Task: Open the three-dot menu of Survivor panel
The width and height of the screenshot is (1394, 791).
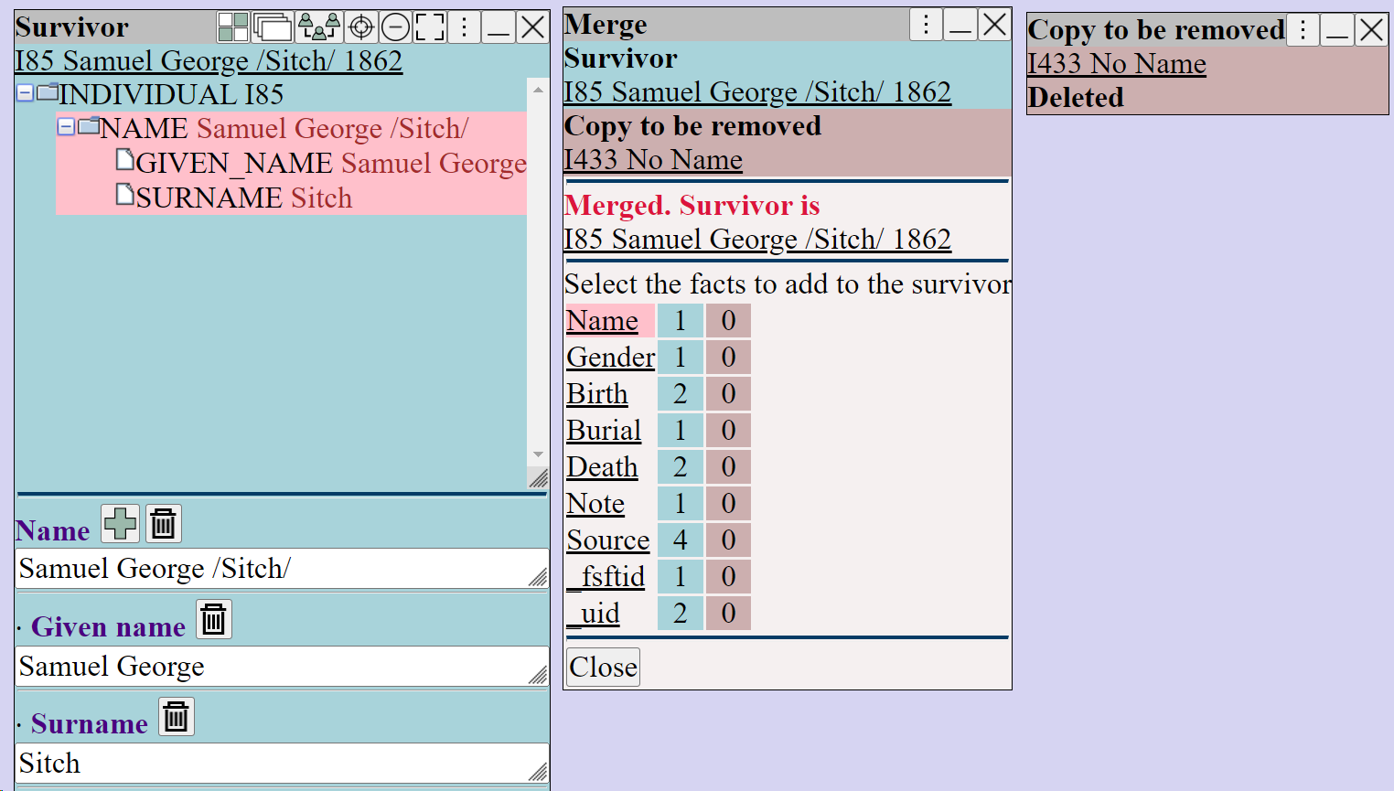Action: point(465,27)
